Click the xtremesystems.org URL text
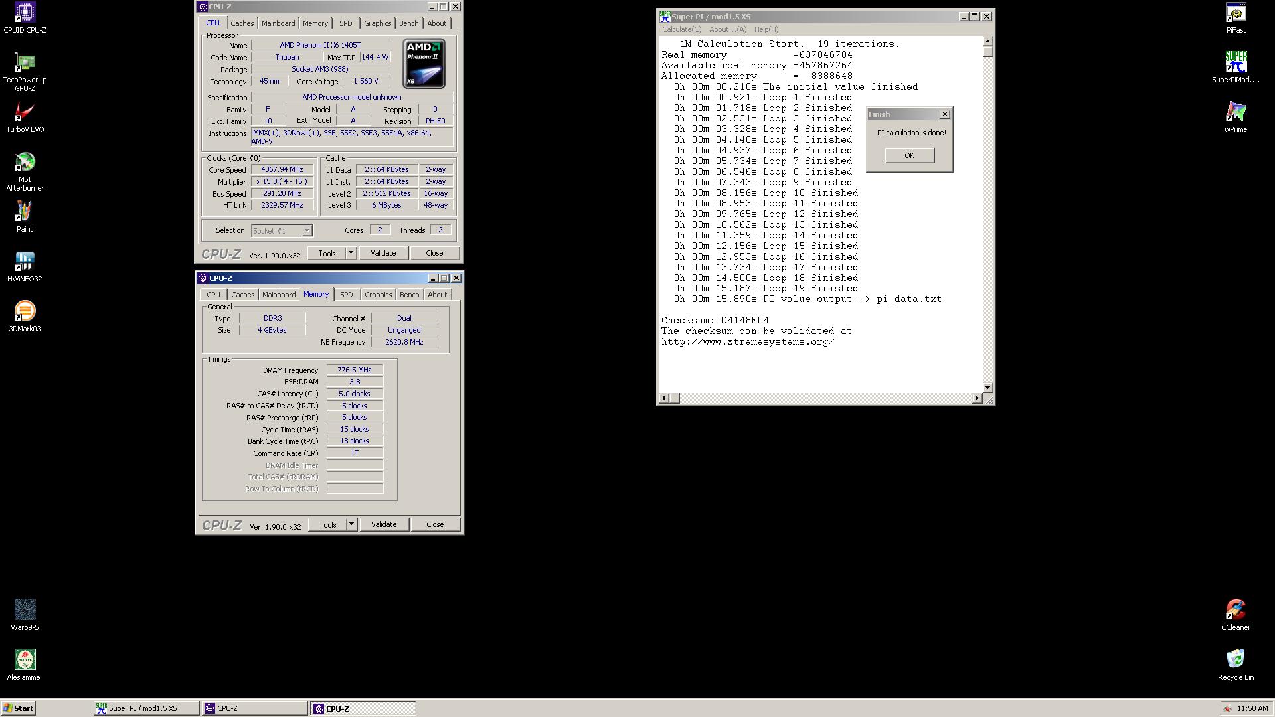Image resolution: width=1275 pixels, height=717 pixels. (748, 342)
